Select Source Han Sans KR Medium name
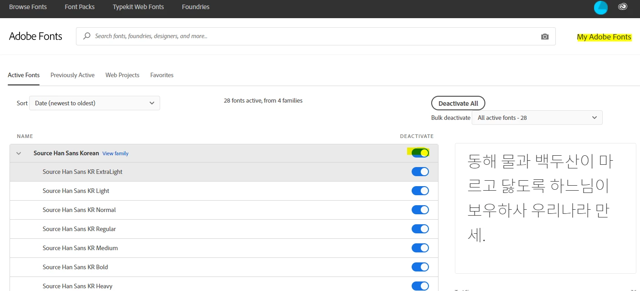Viewport: 640px width, 291px height. pos(80,248)
